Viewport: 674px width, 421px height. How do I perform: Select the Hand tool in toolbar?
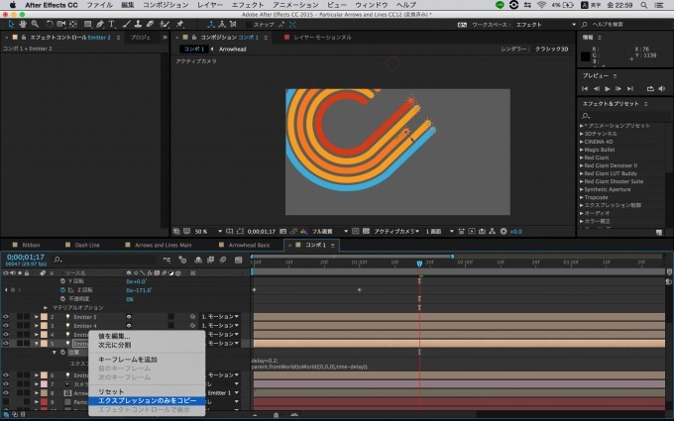(x=21, y=24)
